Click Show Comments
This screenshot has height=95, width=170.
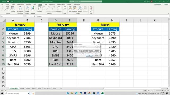(x=59, y=9)
